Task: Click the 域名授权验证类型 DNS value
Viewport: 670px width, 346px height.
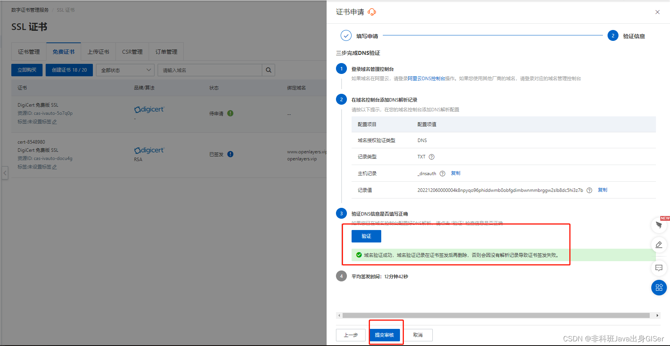Action: pos(422,141)
